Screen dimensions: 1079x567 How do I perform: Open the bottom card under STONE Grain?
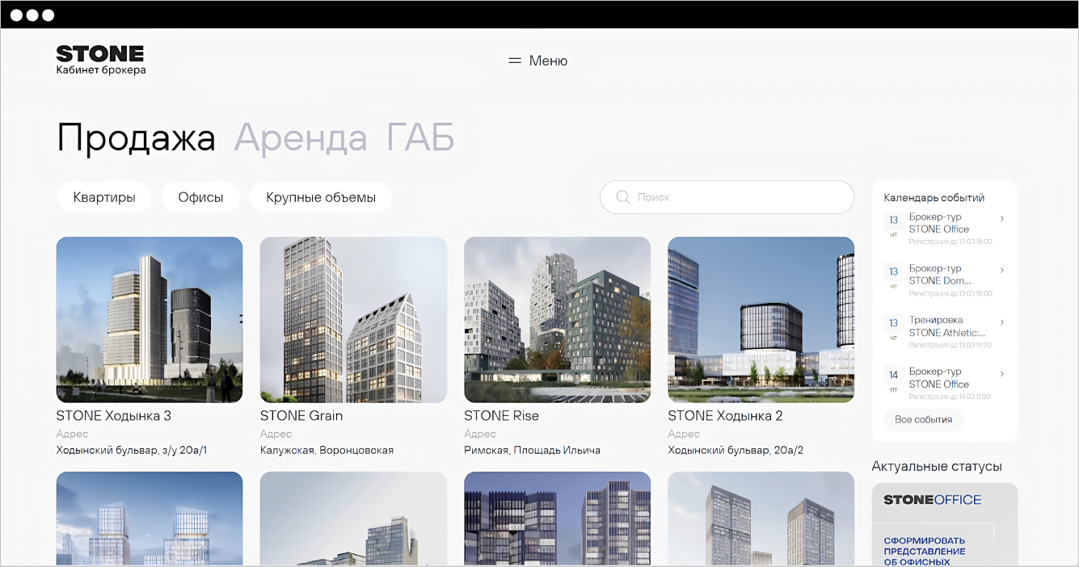[353, 519]
